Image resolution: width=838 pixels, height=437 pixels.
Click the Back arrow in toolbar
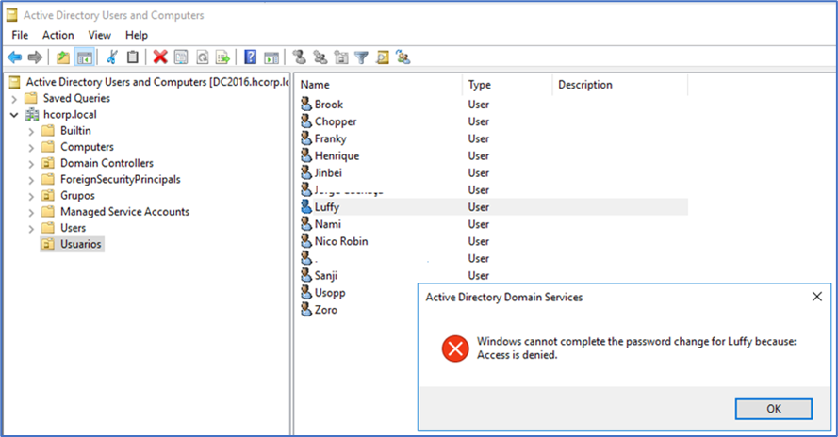tap(14, 57)
